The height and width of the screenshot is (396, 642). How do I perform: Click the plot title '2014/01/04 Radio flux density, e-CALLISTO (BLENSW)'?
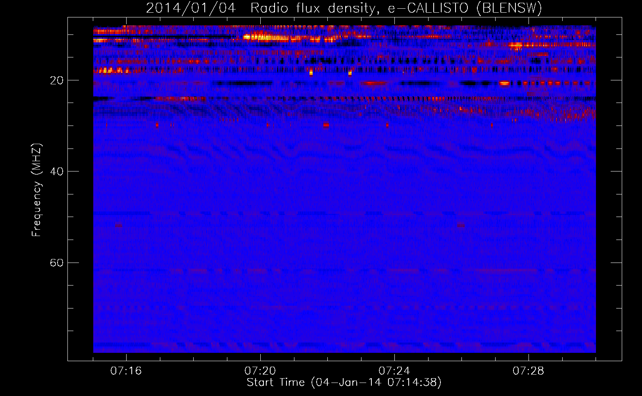pos(344,8)
